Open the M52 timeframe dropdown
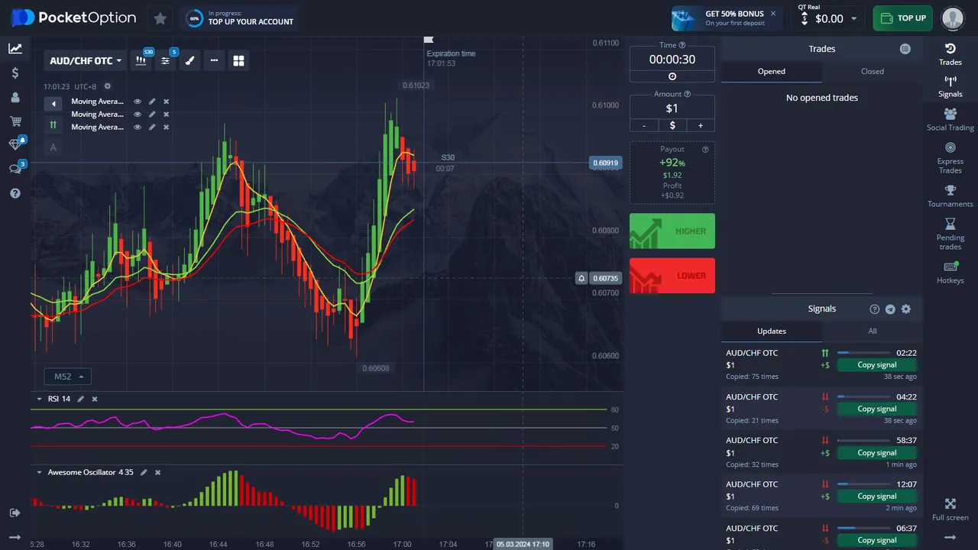The width and height of the screenshot is (978, 550). (x=68, y=377)
